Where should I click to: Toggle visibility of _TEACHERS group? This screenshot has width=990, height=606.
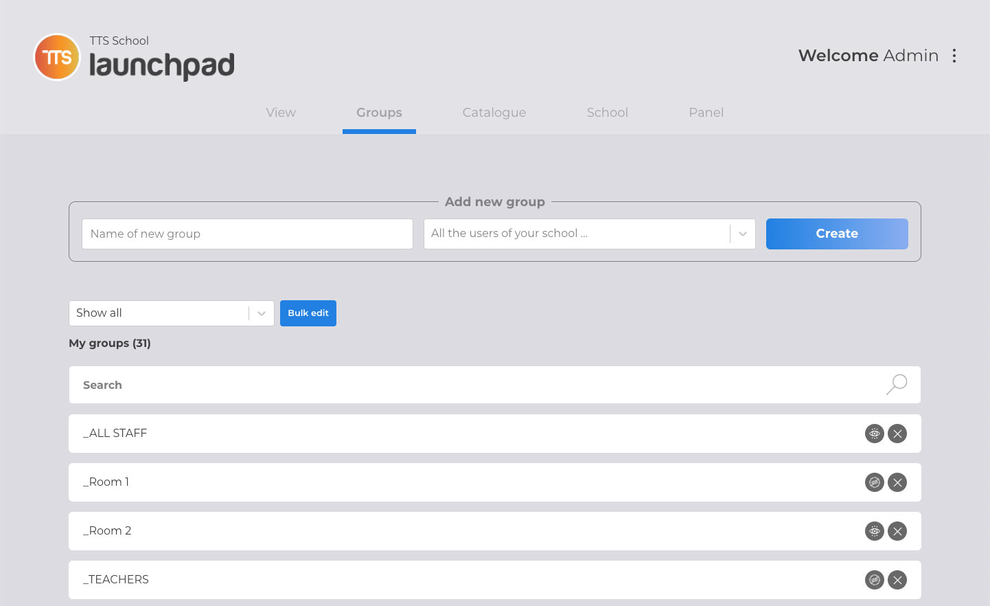[x=875, y=580]
